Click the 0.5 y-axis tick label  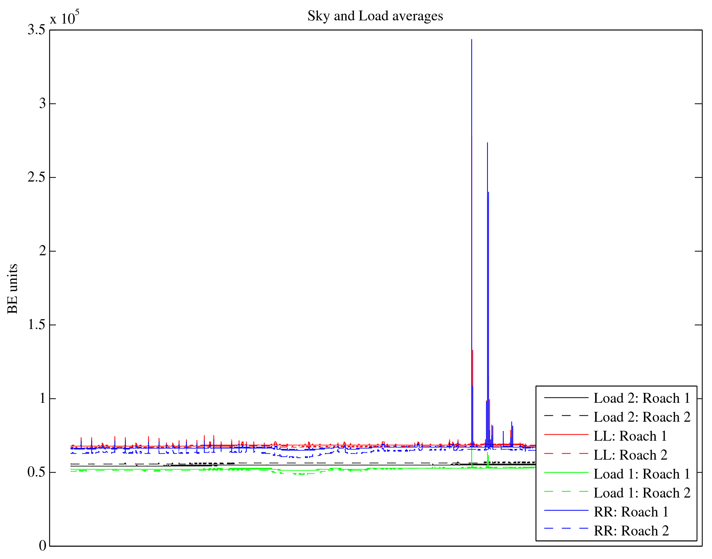tap(36, 472)
